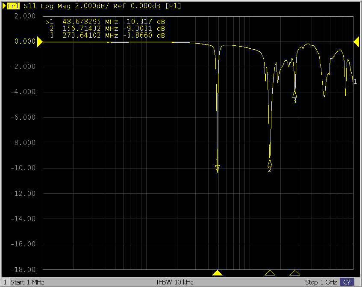The height and width of the screenshot is (287, 362).
Task: Select marker 1 readout at 48.678295 MHz
Action: [x=105, y=22]
